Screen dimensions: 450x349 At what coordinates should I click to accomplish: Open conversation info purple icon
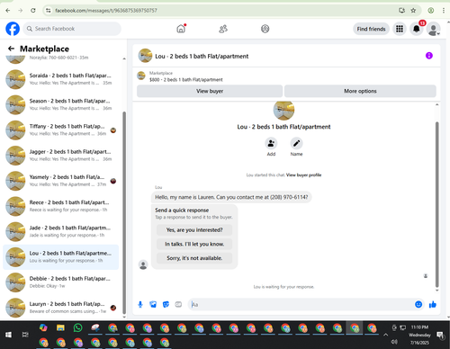pos(429,56)
